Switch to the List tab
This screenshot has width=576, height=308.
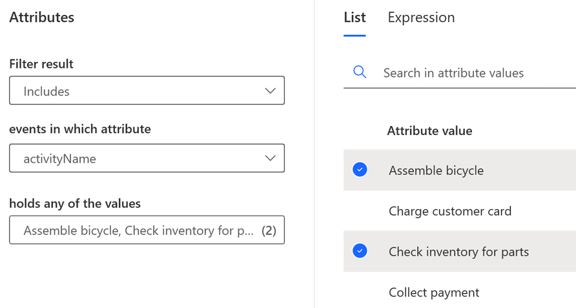[355, 17]
